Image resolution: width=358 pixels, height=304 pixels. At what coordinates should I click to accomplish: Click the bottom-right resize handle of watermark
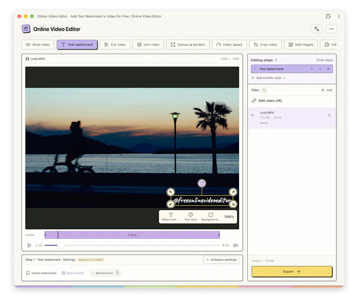pyautogui.click(x=233, y=204)
